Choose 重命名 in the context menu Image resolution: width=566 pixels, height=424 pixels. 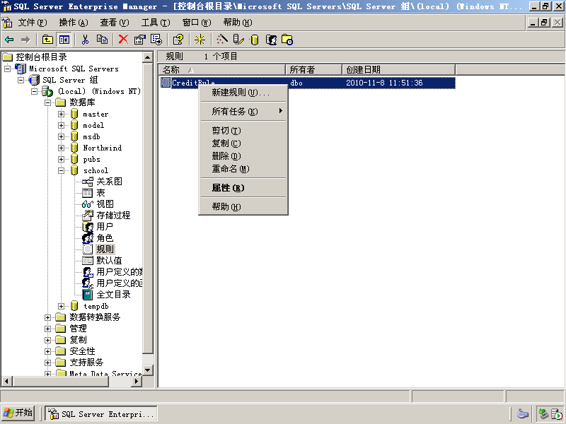[x=243, y=169]
